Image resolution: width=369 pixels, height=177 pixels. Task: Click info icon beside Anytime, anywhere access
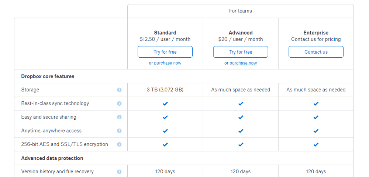119,131
